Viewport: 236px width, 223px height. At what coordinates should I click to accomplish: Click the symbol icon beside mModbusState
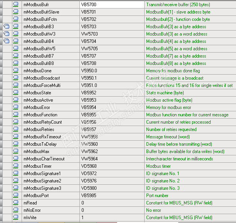[x=16, y=93]
